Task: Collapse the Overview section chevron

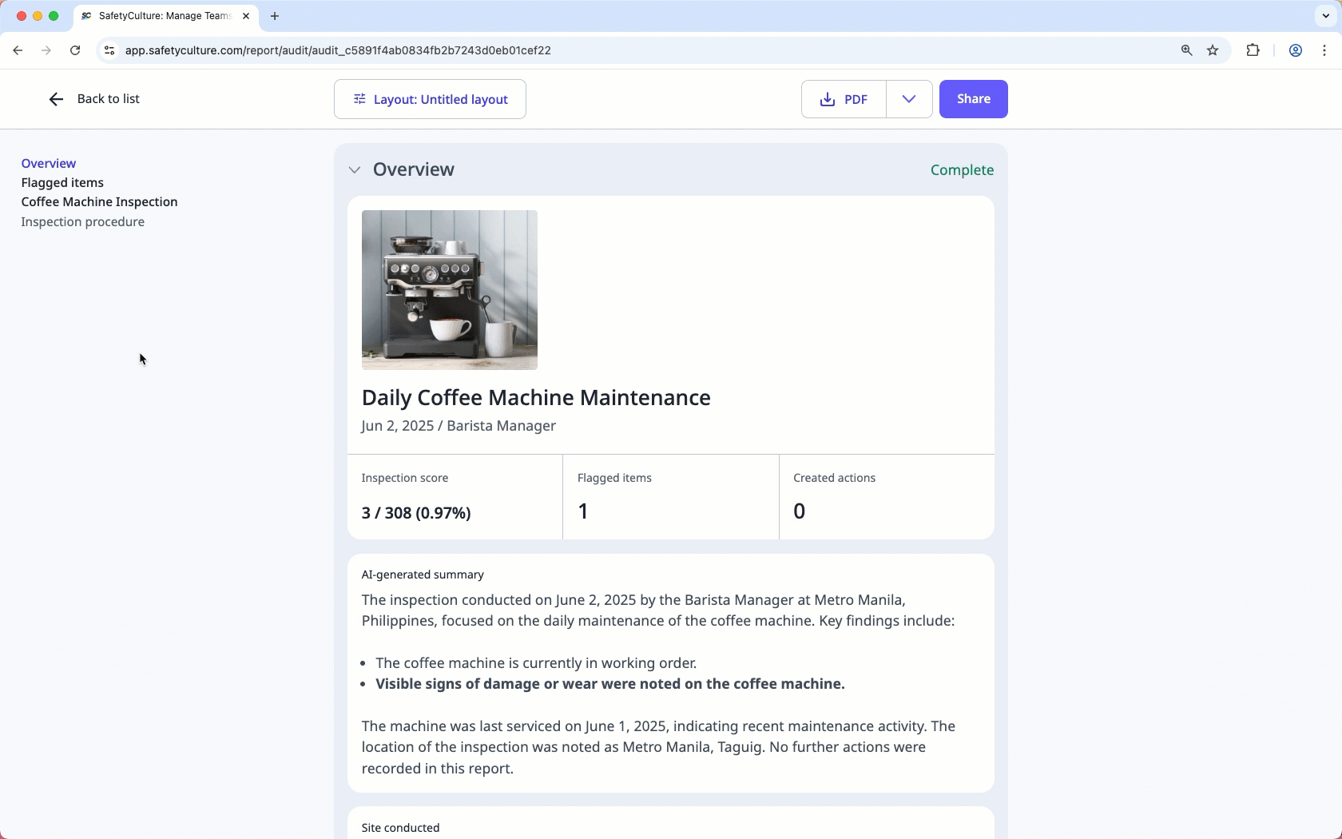Action: 355,170
